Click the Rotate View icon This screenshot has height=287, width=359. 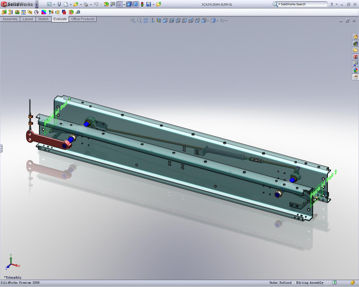146,20
